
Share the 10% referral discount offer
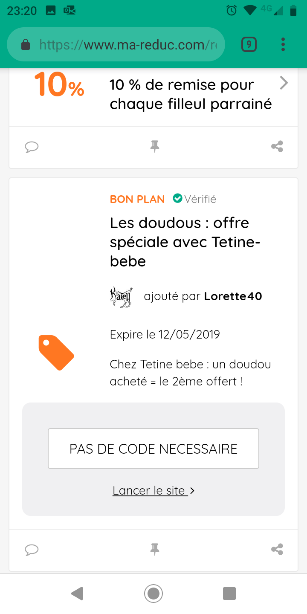[x=277, y=147]
